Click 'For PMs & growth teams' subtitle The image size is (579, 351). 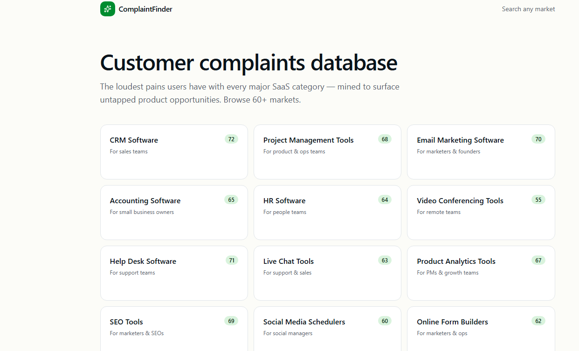(448, 273)
